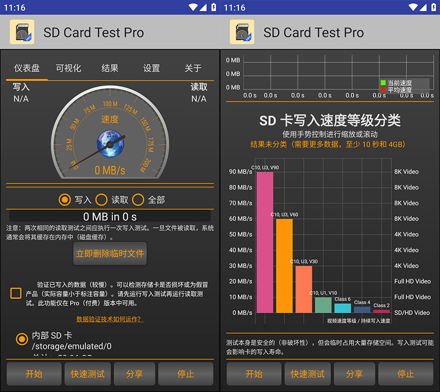Click the SD Card Test Pro app icon

pos(21,32)
